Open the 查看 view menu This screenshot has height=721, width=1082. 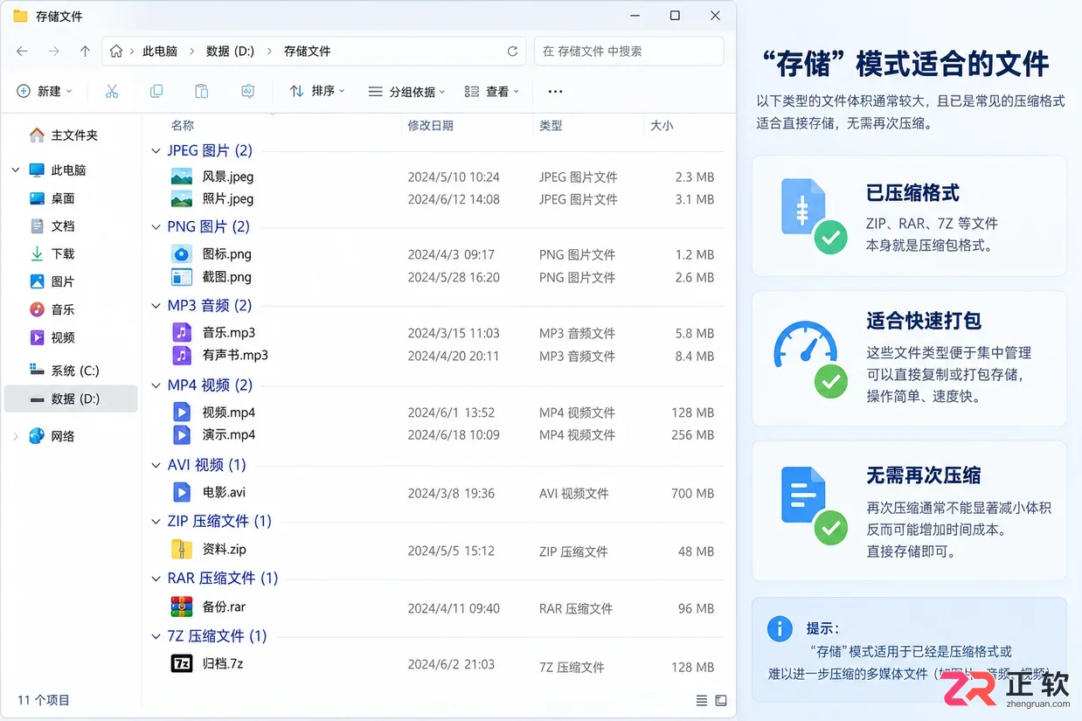(492, 91)
